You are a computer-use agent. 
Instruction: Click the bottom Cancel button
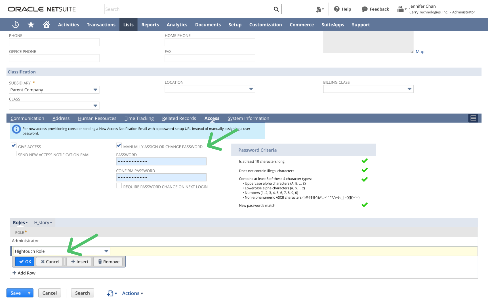click(50, 293)
